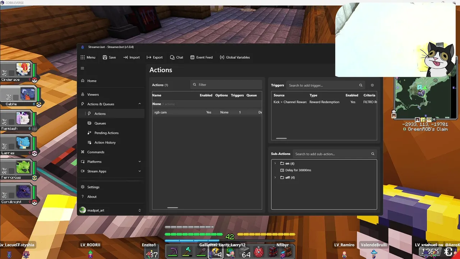Click the Search to add sub-action field
This screenshot has height=259, width=460.
[x=335, y=154]
